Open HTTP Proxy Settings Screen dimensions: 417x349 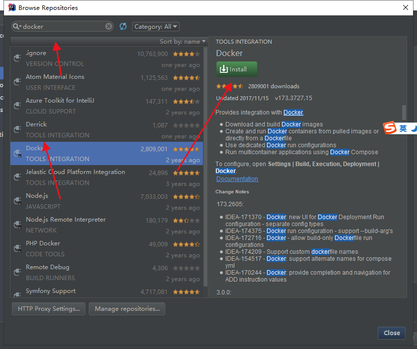49,309
